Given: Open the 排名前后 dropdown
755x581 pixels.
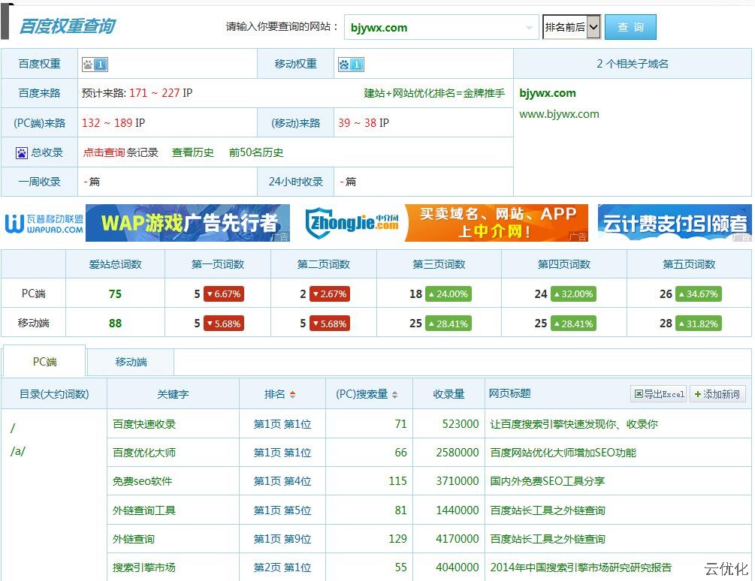Looking at the screenshot, I should click(572, 27).
